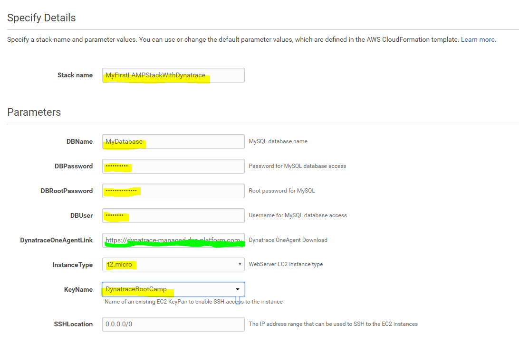Screen dimensions: 519x342
Task: Focus the DBRootPassword field
Action: coord(173,191)
